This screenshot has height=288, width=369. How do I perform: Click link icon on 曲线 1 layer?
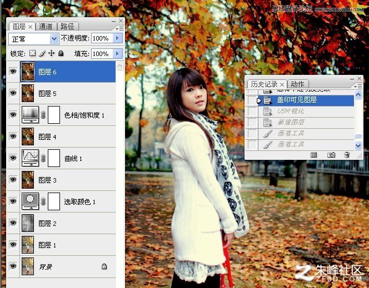43,158
